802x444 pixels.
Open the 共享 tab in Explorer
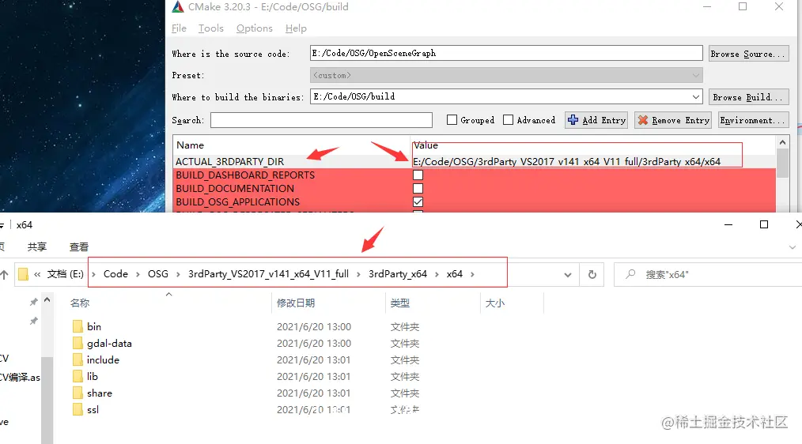point(37,246)
